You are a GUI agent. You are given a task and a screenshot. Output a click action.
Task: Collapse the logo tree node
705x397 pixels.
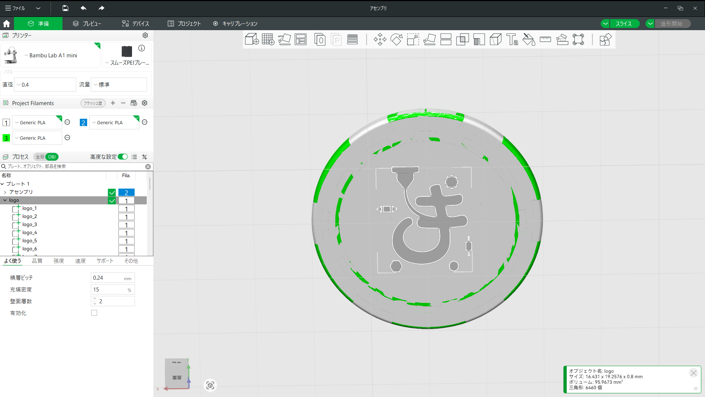coord(5,200)
